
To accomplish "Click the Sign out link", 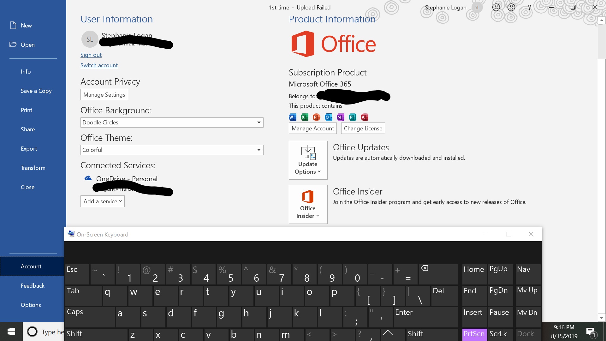I will (91, 54).
